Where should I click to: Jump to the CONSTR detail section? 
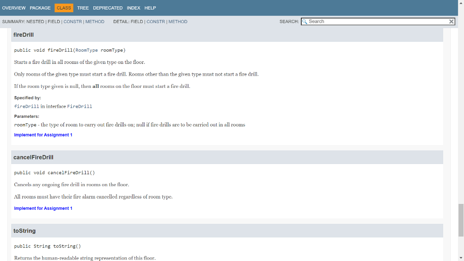[155, 21]
